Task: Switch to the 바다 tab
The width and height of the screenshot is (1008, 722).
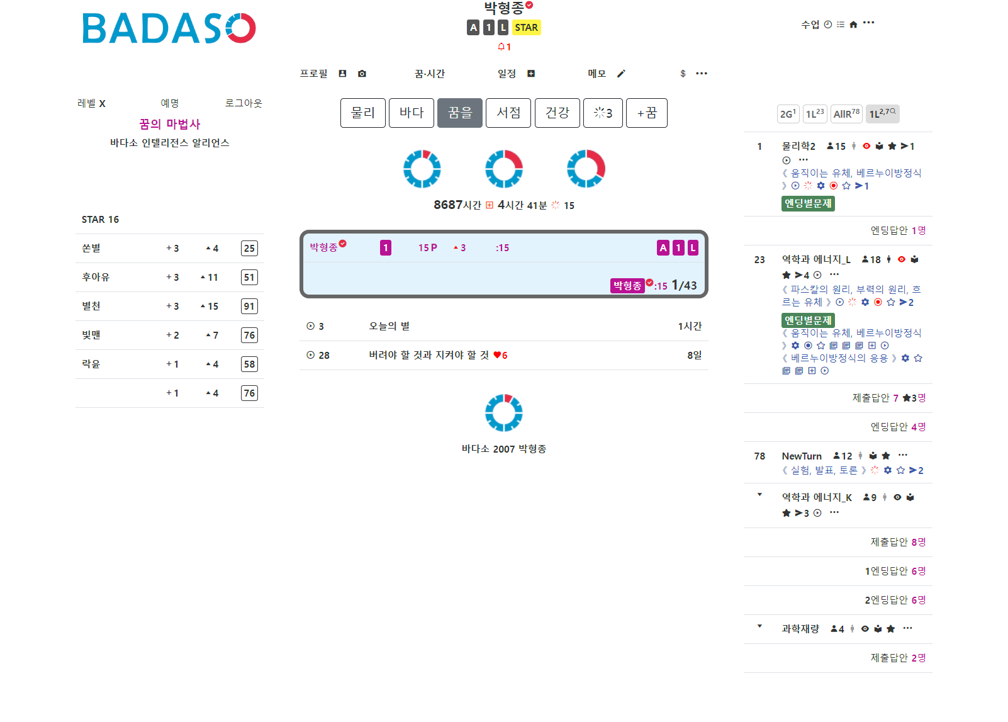Action: point(412,113)
